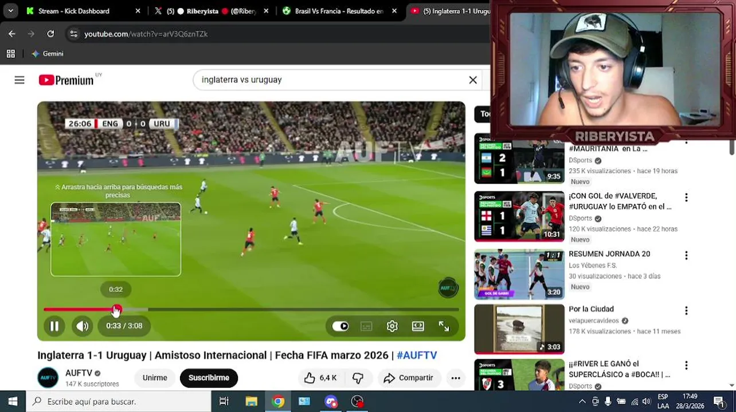736x412 pixels.
Task: Toggle subtitles button in player
Action: 366,326
